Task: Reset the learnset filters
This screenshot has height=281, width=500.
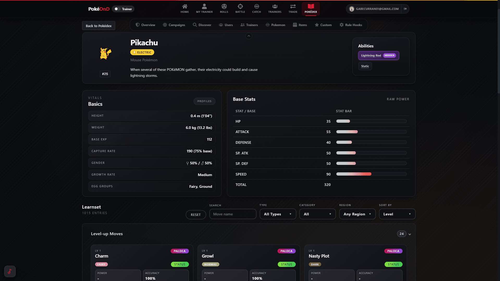Action: 196,215
